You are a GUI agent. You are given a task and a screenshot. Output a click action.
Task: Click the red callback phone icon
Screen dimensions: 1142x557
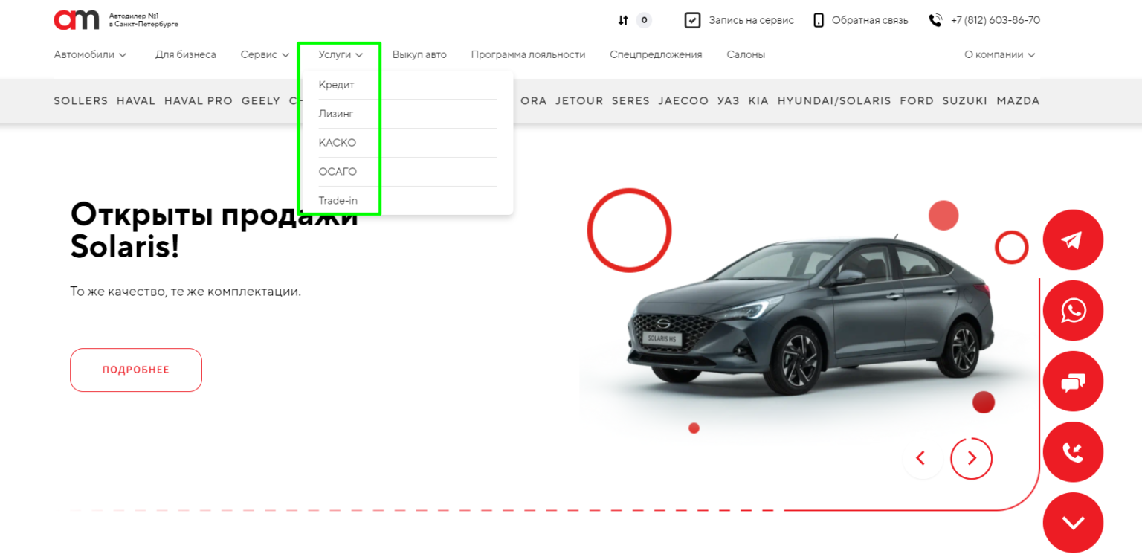click(1072, 452)
